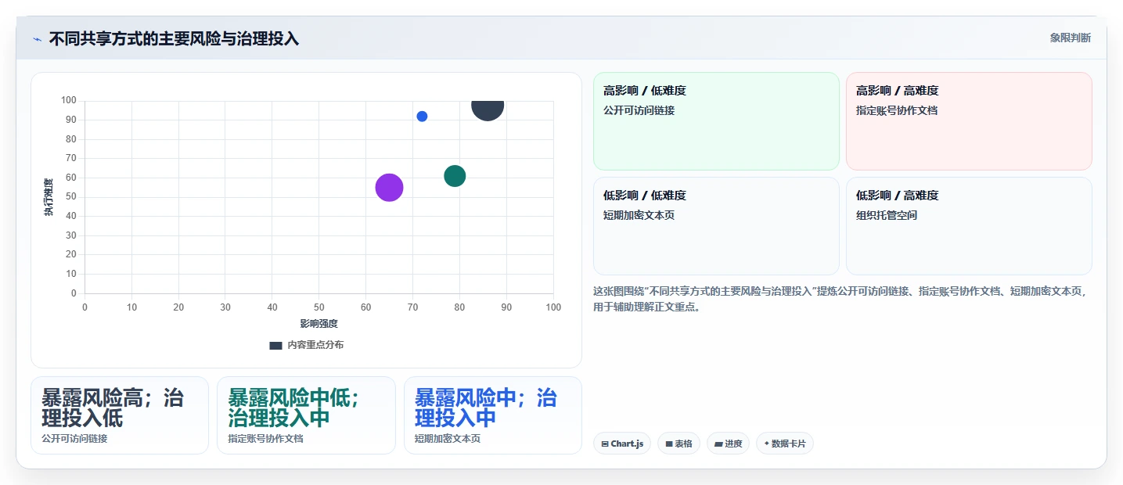Select the small blue bubble on chart
Viewport: 1123px width, 485px height.
pos(422,117)
